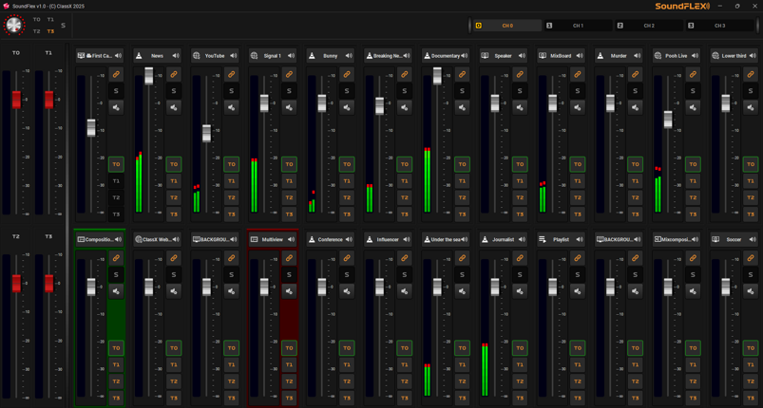The image size is (763, 408).
Task: Click the SoundFLEX logo at top right
Action: (x=682, y=7)
